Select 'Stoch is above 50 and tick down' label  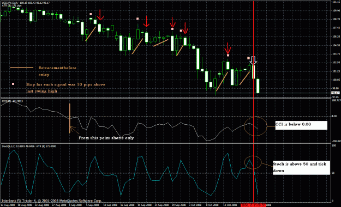[x=301, y=167]
